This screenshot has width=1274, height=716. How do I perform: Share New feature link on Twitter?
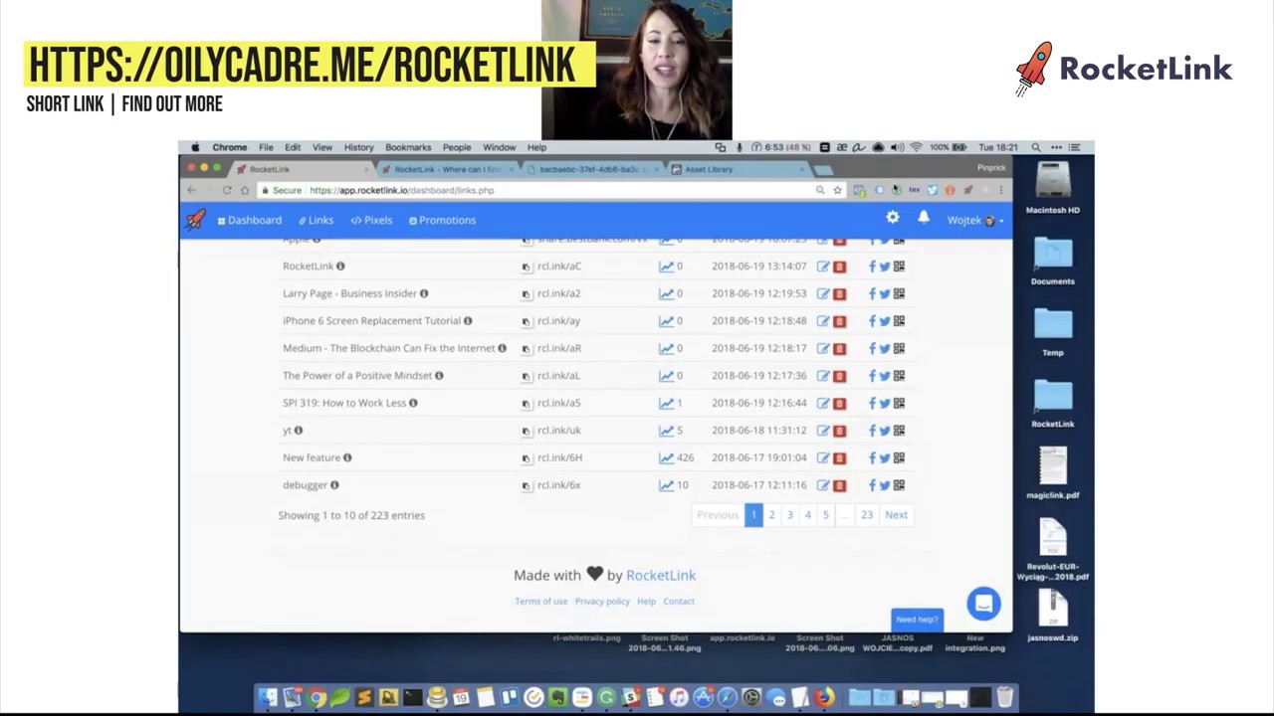coord(885,457)
